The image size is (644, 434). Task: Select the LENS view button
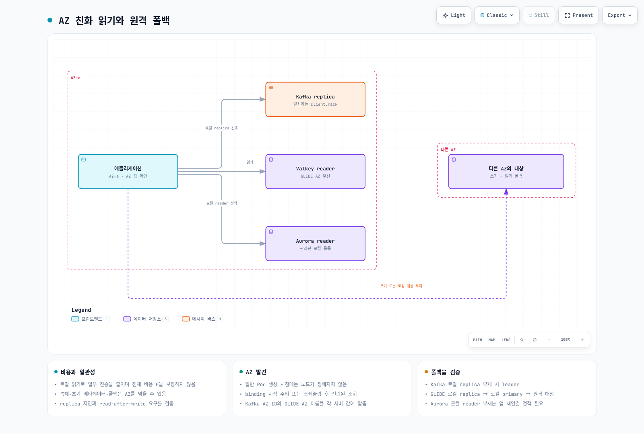[506, 340]
